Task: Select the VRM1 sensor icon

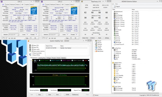Action: (x=114, y=32)
